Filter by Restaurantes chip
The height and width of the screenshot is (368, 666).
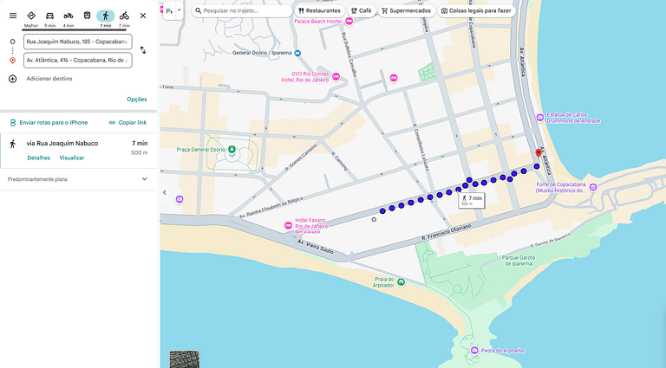(x=319, y=10)
